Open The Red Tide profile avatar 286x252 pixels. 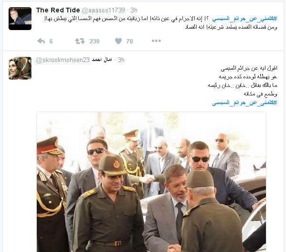[20, 19]
